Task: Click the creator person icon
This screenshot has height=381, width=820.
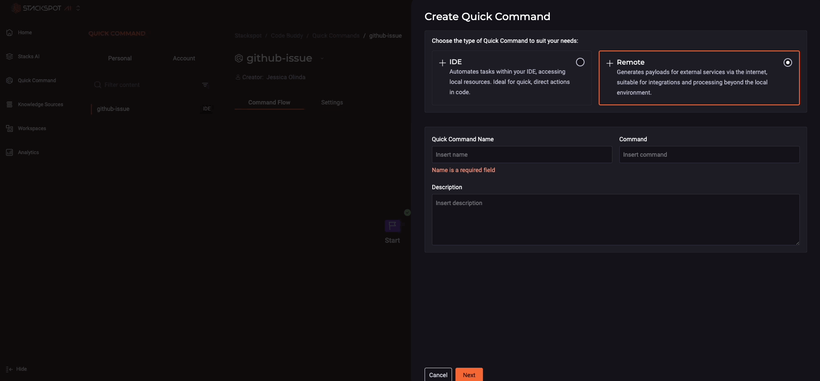Action: pos(238,77)
